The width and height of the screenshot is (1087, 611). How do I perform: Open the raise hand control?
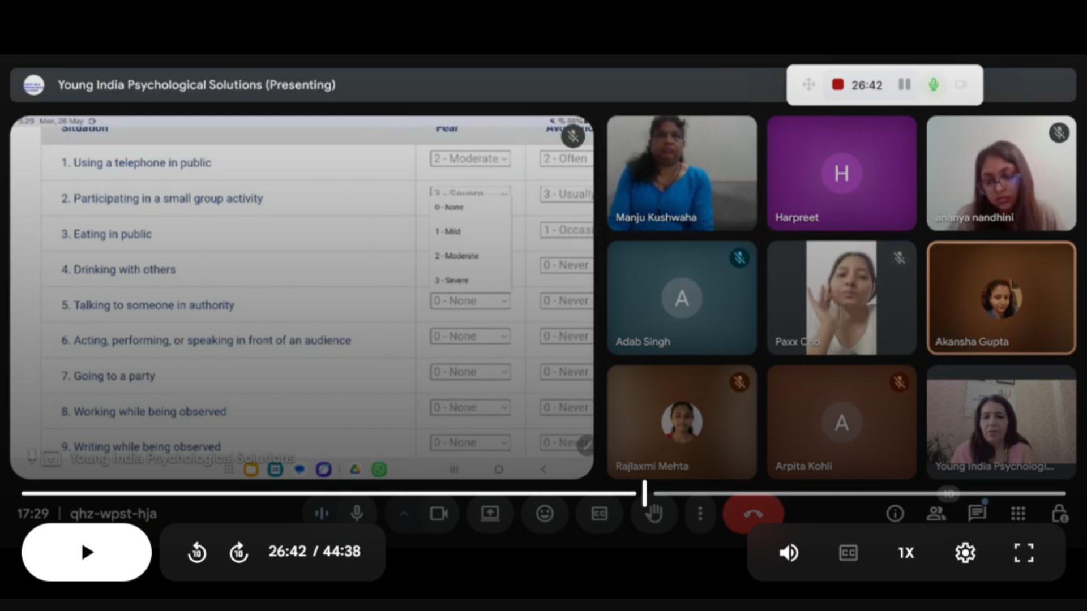coord(654,514)
